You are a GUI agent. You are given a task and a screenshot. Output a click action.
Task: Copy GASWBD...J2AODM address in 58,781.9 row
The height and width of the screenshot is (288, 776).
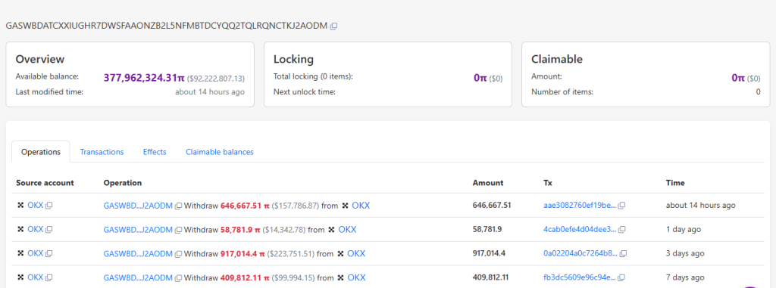point(179,230)
